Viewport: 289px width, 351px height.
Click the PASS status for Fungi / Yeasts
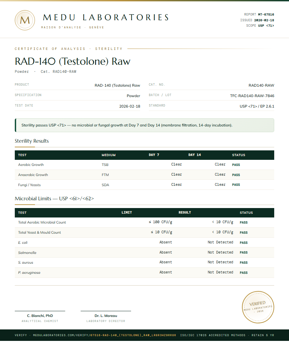[236, 185]
